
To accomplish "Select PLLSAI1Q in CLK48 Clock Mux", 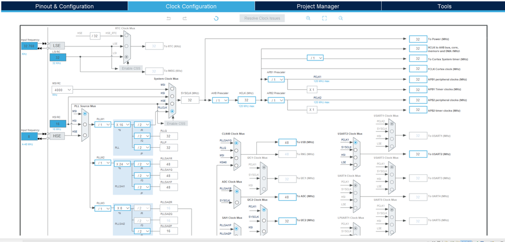I will click(x=237, y=143).
